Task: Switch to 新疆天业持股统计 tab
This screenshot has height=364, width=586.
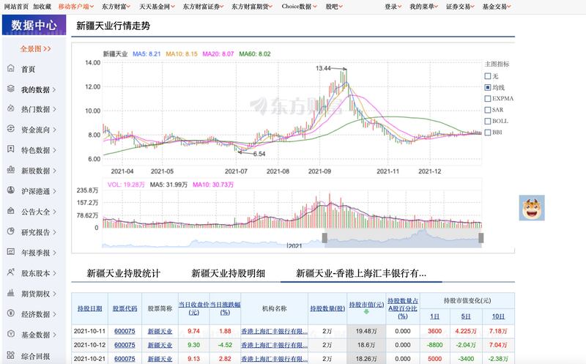Action: (x=123, y=274)
